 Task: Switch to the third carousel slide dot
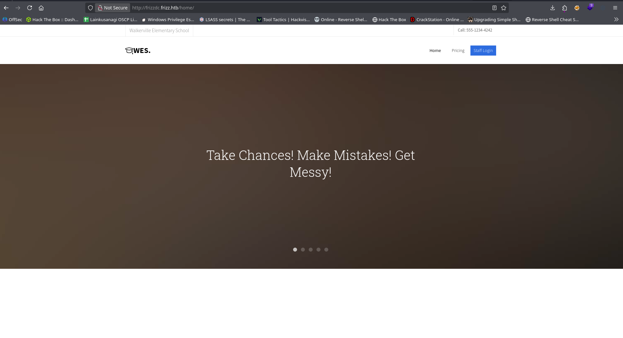tap(311, 250)
